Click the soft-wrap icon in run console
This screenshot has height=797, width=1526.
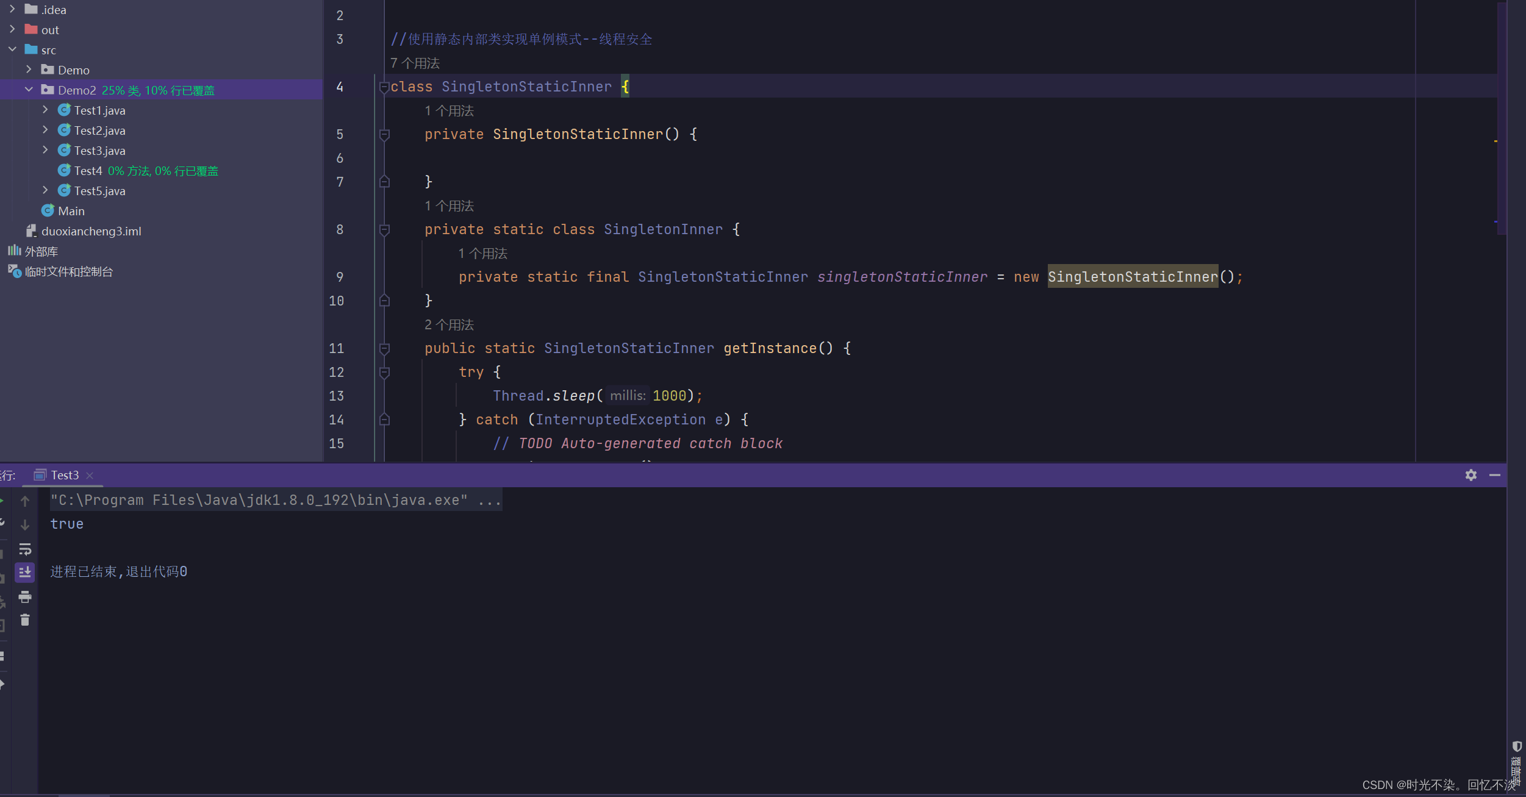(x=25, y=549)
